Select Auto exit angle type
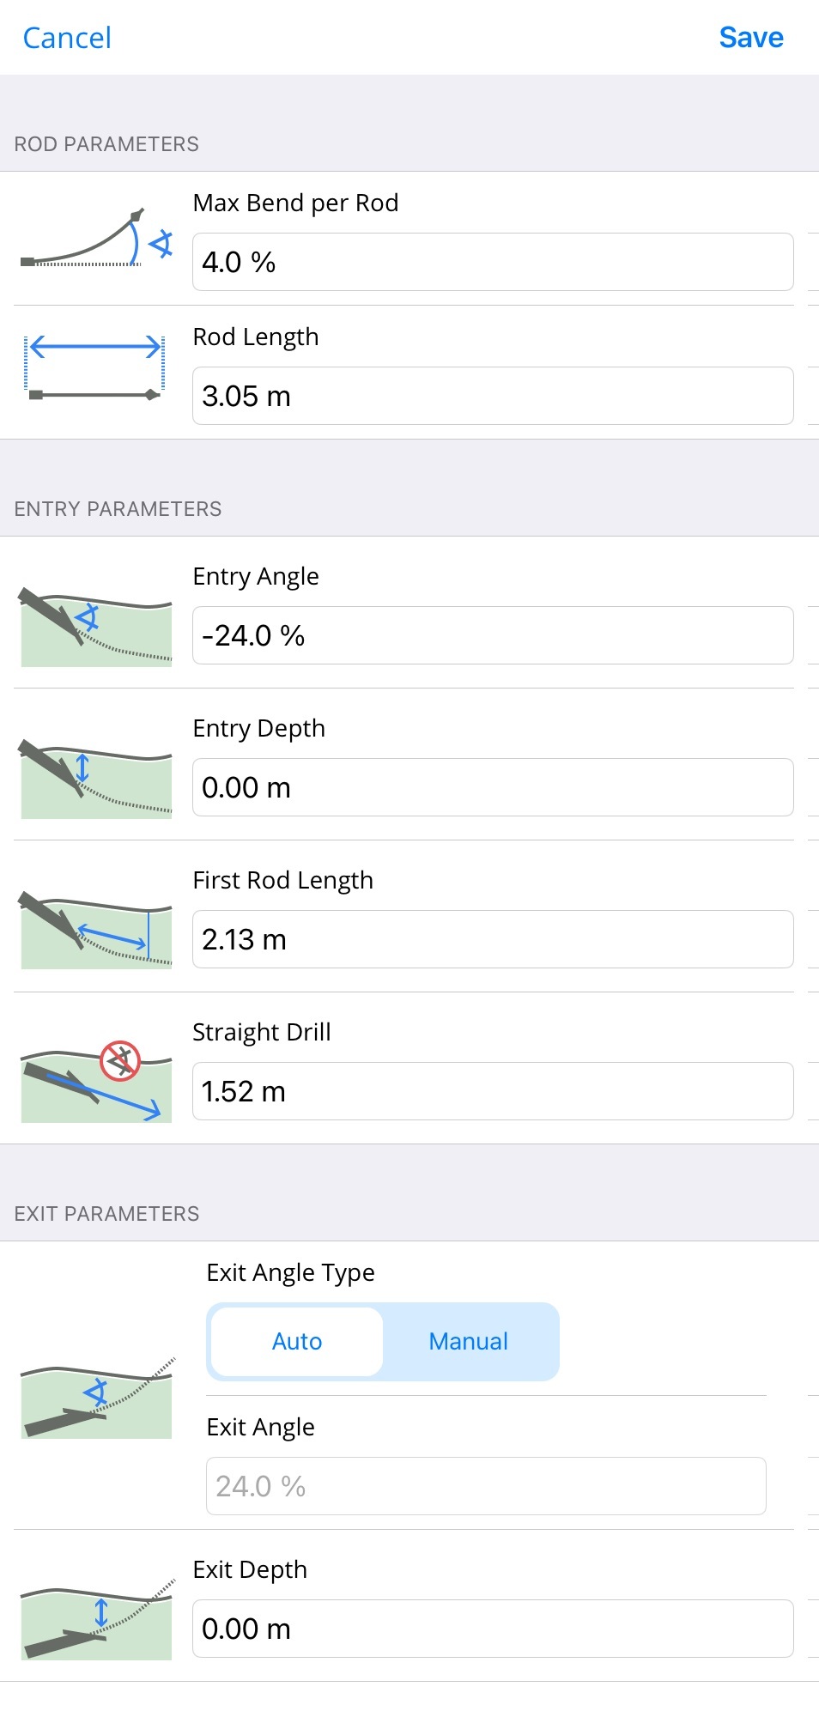 pos(297,1342)
